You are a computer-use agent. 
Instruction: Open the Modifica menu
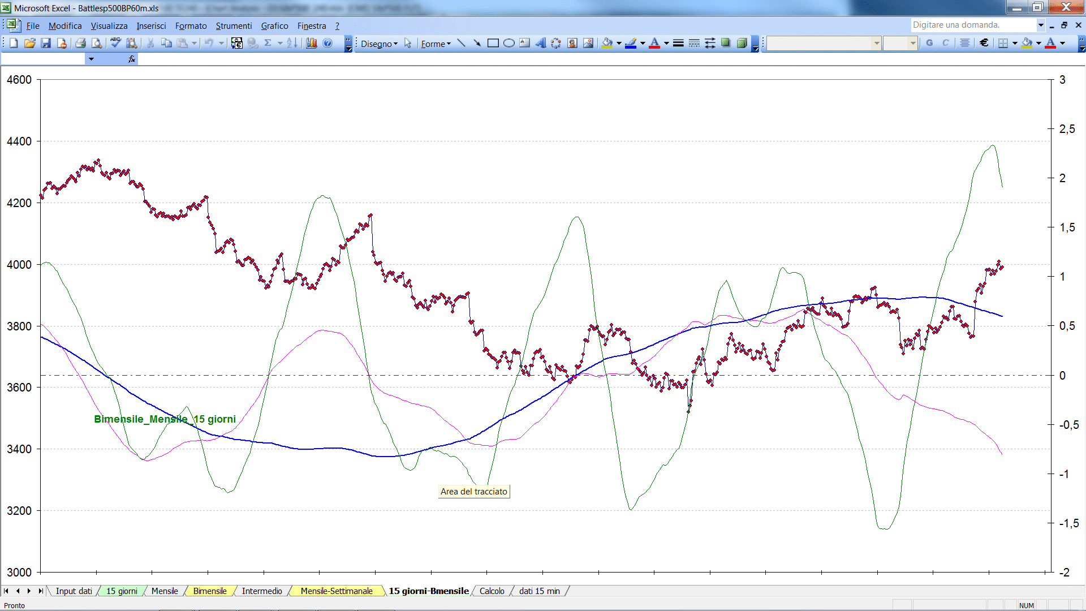click(65, 26)
